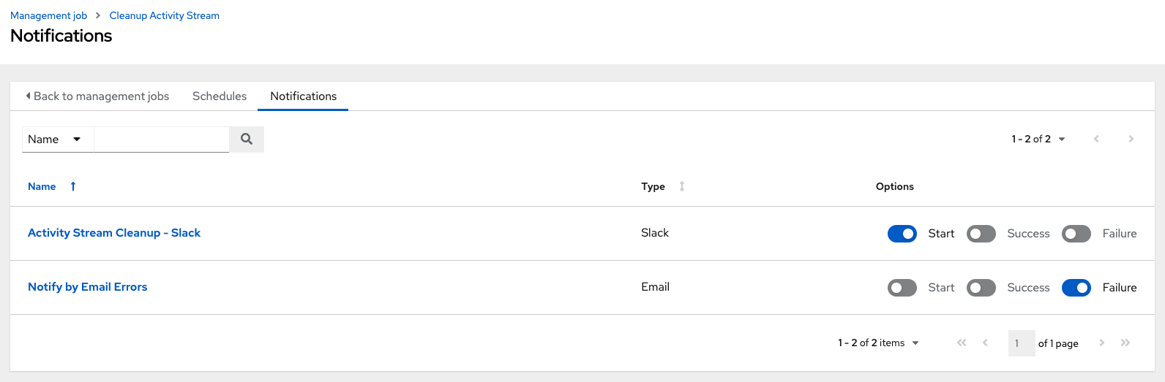Jump to last page in bottom pagination
The height and width of the screenshot is (382, 1165).
[x=1125, y=343]
